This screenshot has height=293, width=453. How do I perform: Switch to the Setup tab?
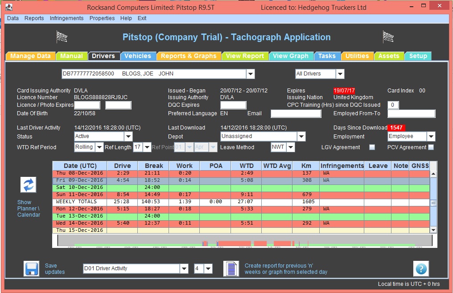[418, 56]
